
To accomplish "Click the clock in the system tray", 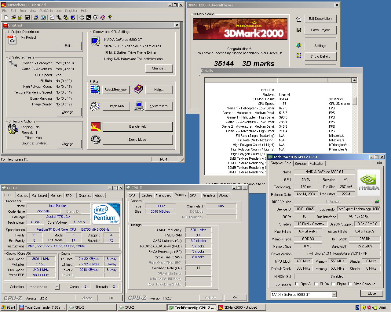I will pos(383,308).
